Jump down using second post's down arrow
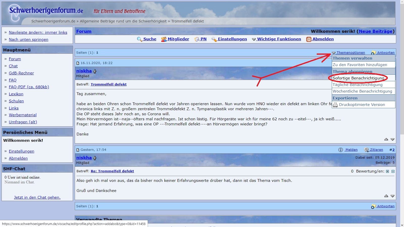Viewport: 404px width, 227px height. pos(392,196)
